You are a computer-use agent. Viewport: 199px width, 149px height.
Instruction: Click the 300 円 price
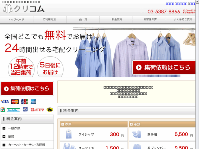(x=117, y=135)
